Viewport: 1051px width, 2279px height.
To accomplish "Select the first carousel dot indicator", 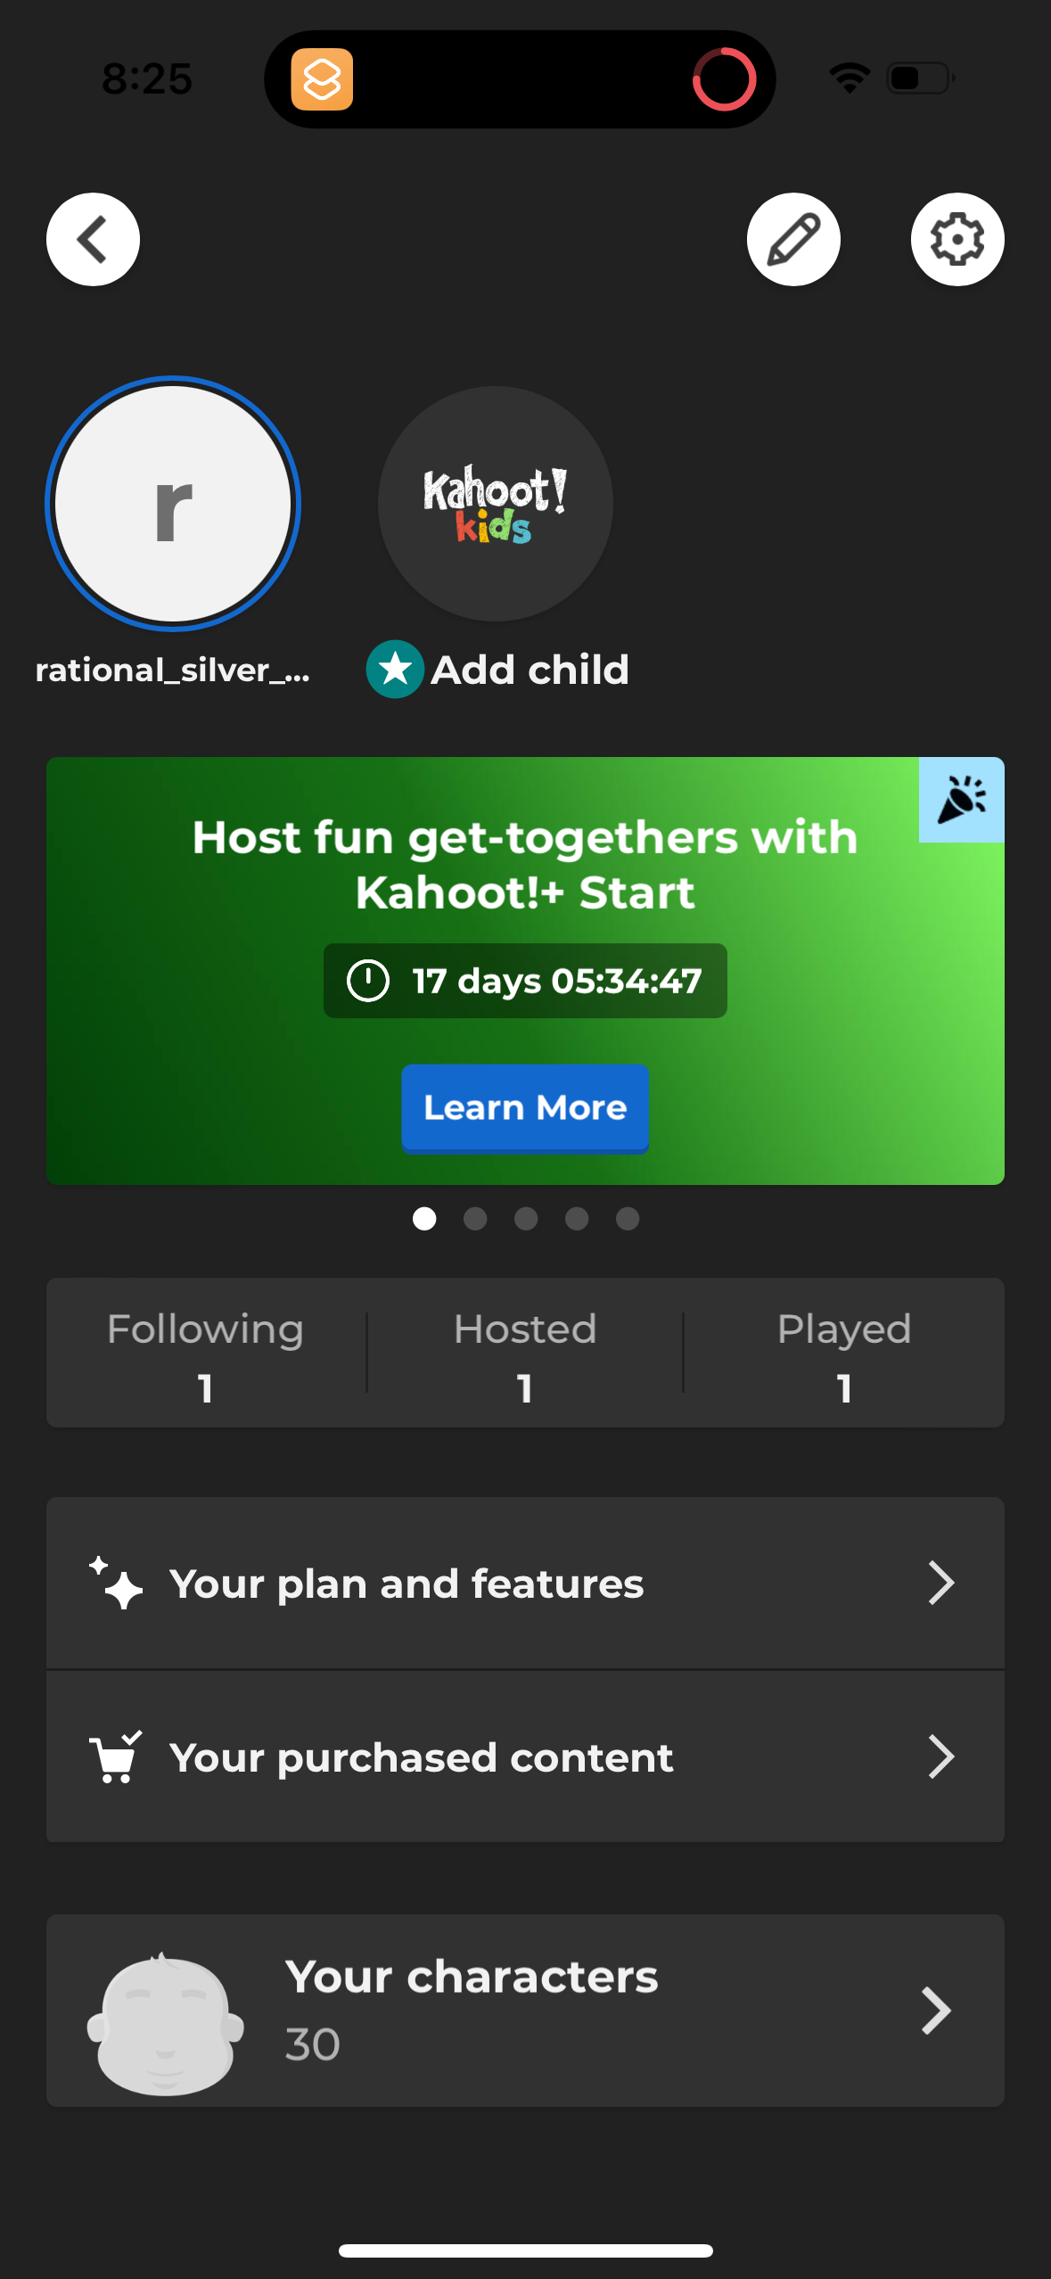I will (424, 1219).
